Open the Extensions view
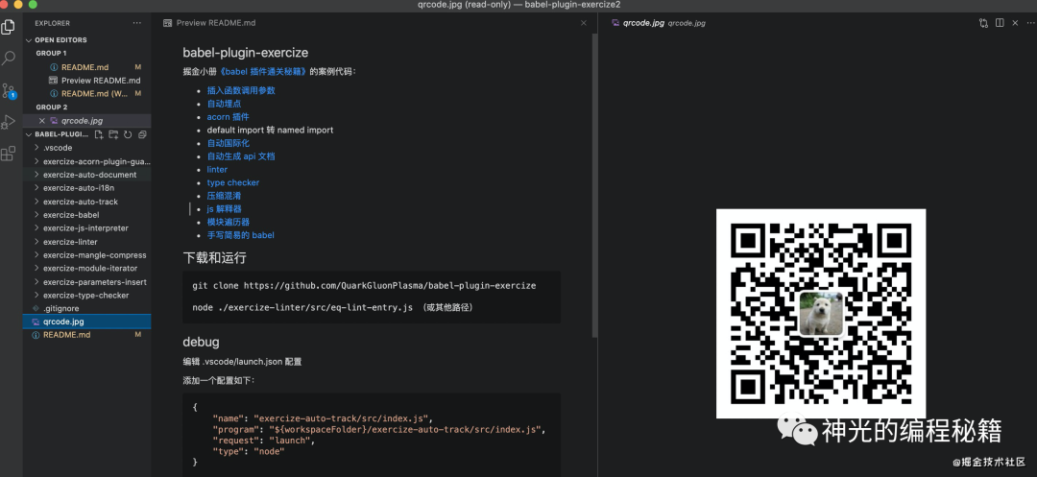Screen dimensions: 1037x477 (x=8, y=154)
